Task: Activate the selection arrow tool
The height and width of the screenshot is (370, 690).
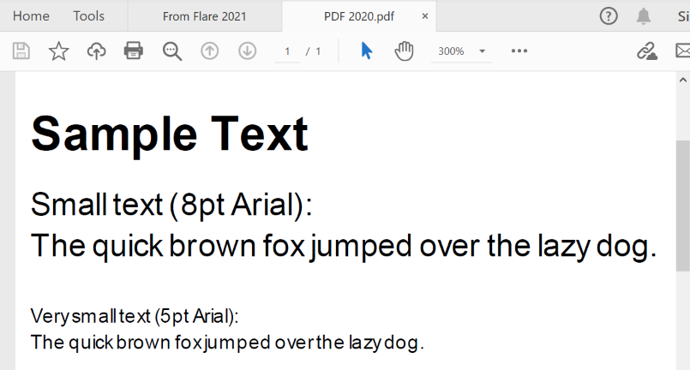Action: coord(367,51)
